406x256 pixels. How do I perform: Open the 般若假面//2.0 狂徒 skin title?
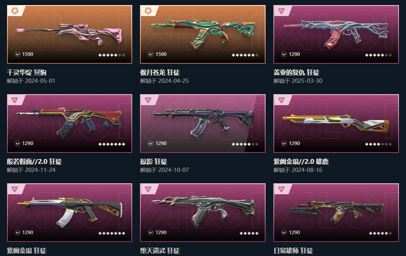[x=35, y=161]
